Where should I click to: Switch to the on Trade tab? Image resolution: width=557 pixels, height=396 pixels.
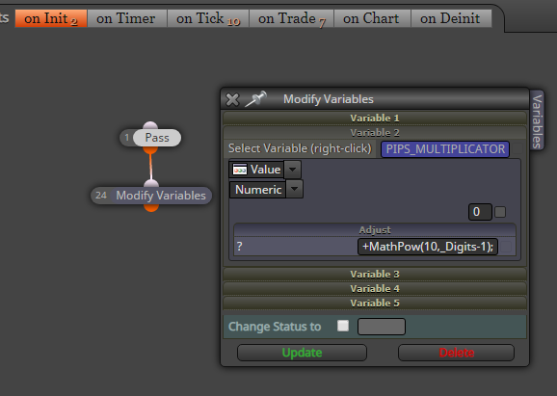pyautogui.click(x=291, y=18)
